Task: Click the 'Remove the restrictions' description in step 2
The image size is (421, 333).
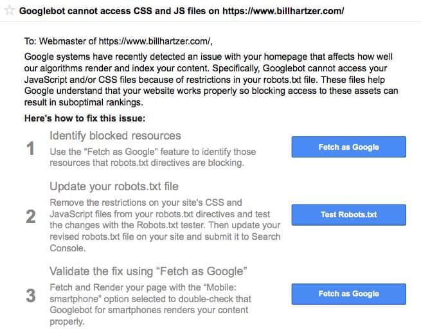Action: (x=165, y=225)
